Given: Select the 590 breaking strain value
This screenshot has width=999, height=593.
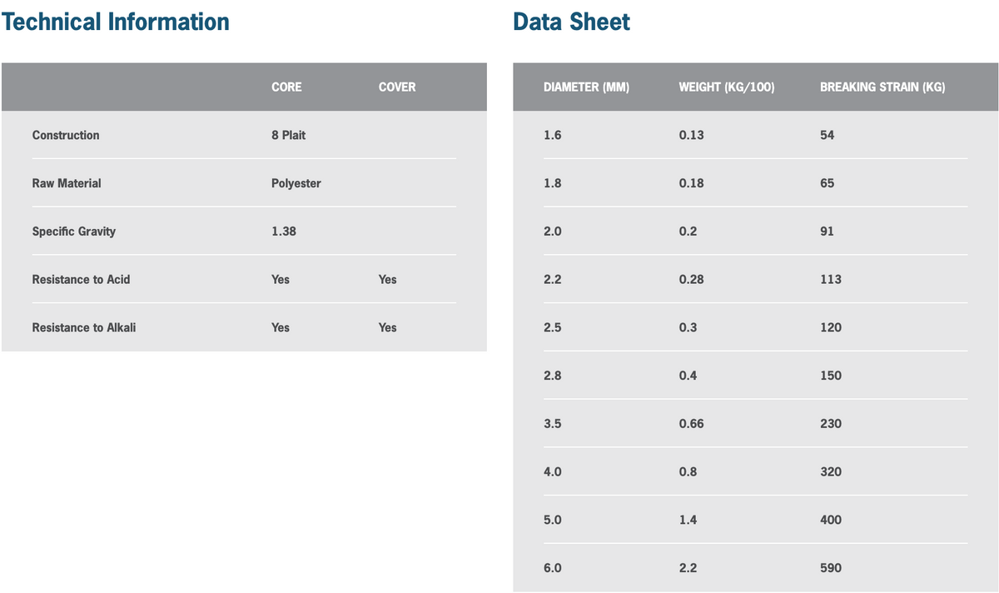Looking at the screenshot, I should coord(830,568).
